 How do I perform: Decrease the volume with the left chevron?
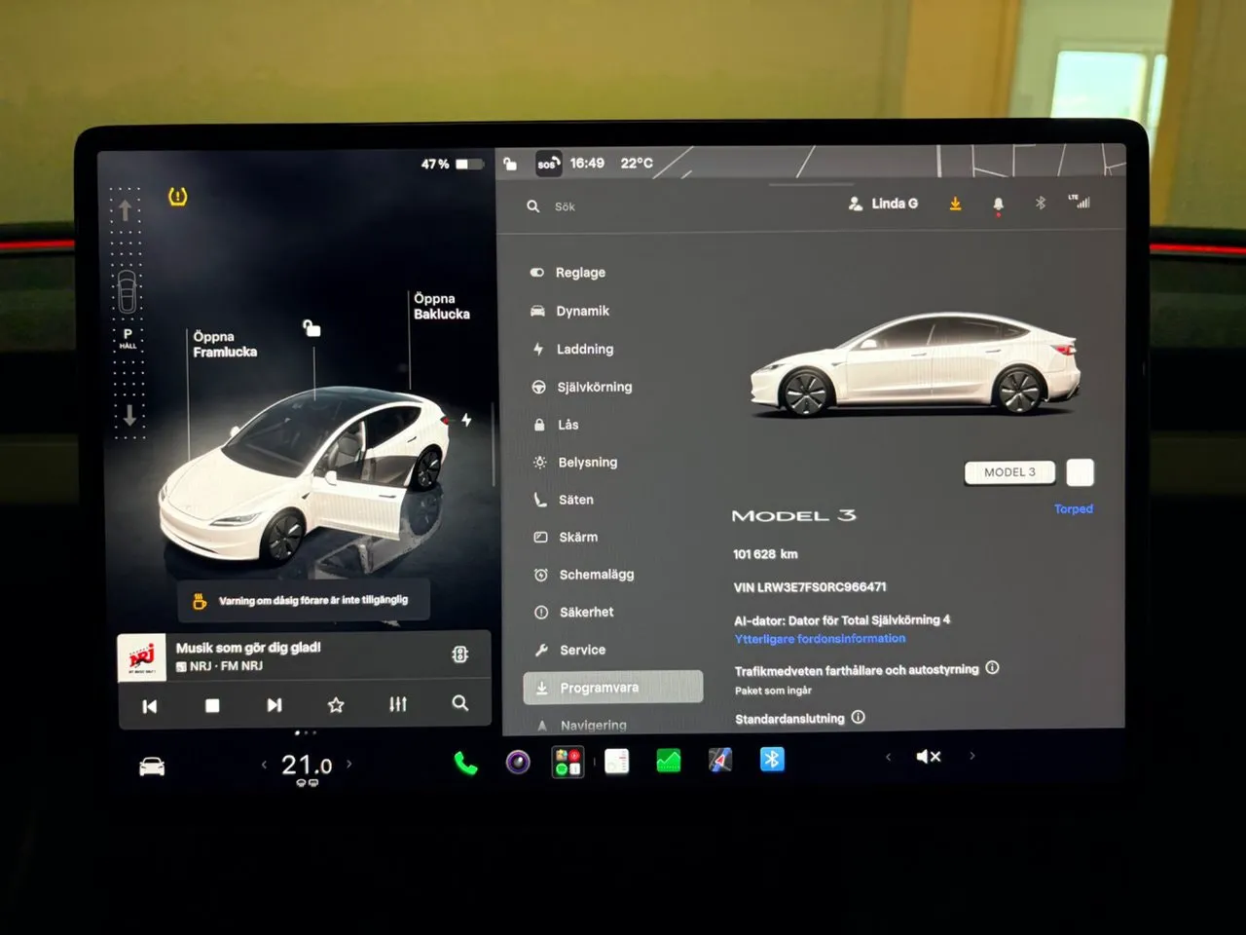coord(889,757)
